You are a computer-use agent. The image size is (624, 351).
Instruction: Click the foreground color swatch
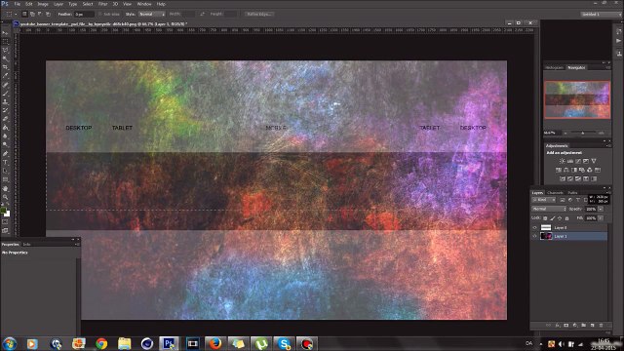coord(4,211)
